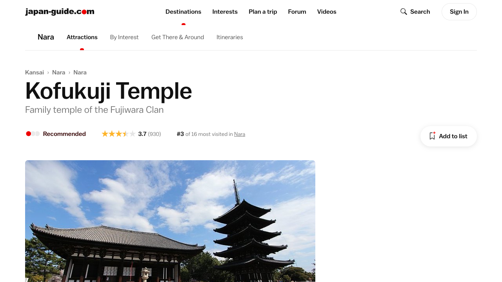Image resolution: width=502 pixels, height=282 pixels.
Task: Click the Nara section heading
Action: pos(46,37)
